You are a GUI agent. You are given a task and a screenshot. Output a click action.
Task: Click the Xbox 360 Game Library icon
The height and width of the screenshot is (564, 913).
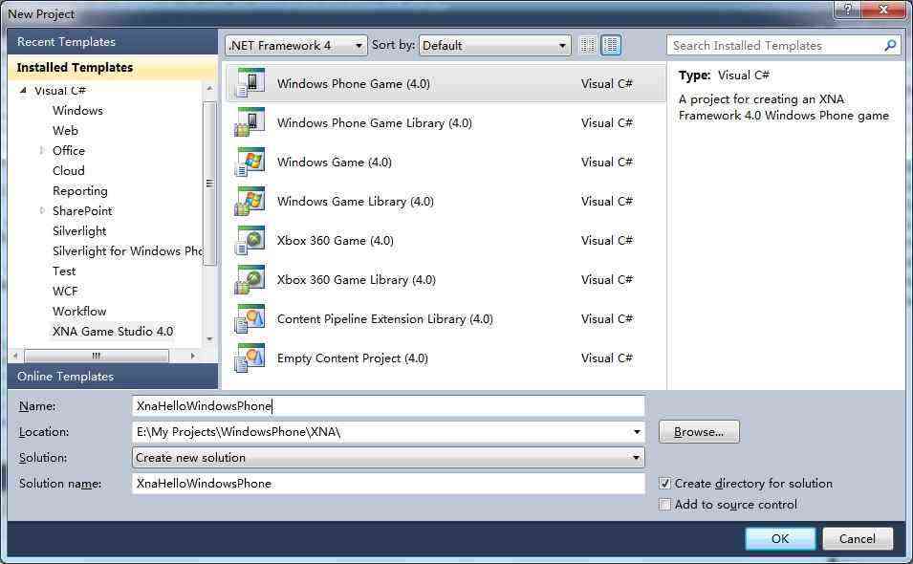tap(250, 279)
